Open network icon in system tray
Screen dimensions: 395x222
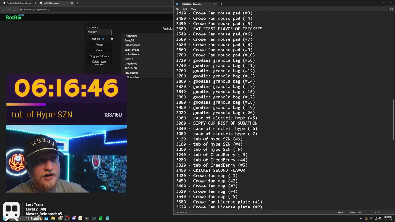(376, 218)
